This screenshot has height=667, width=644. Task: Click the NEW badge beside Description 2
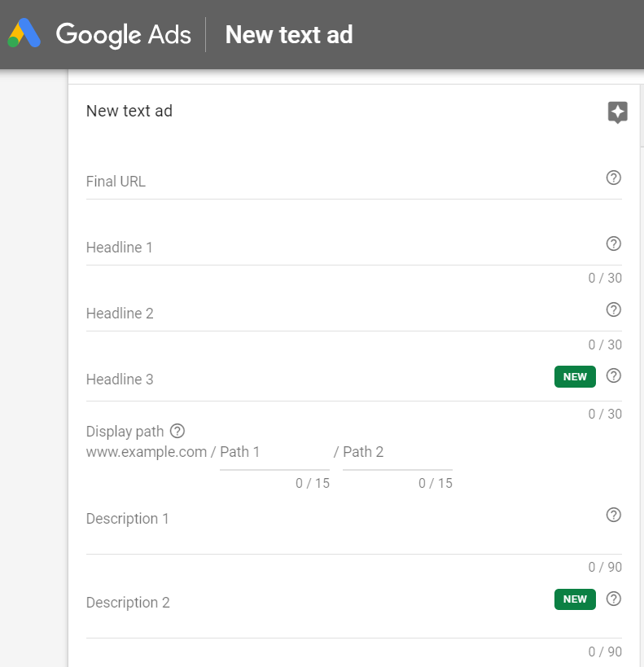coord(575,599)
